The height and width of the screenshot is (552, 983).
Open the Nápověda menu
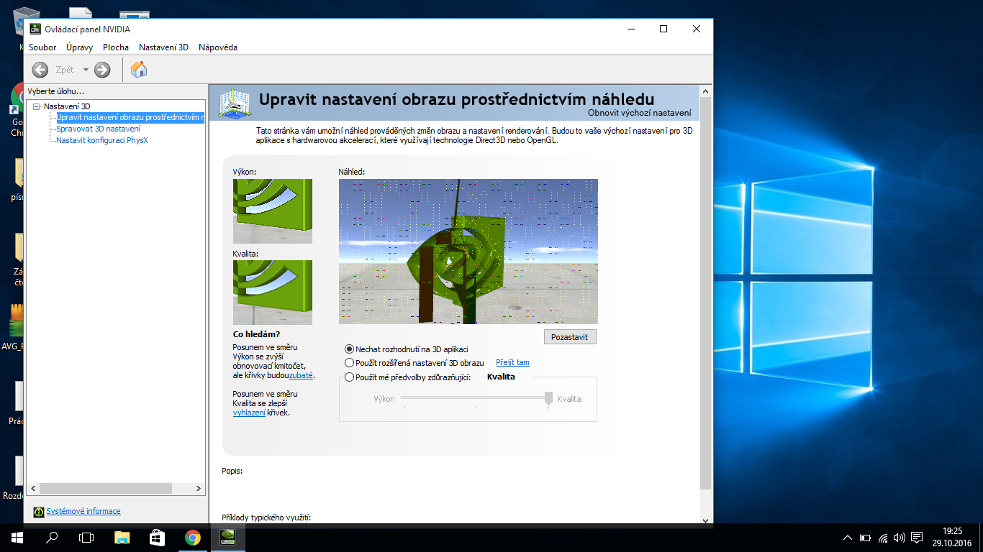218,47
